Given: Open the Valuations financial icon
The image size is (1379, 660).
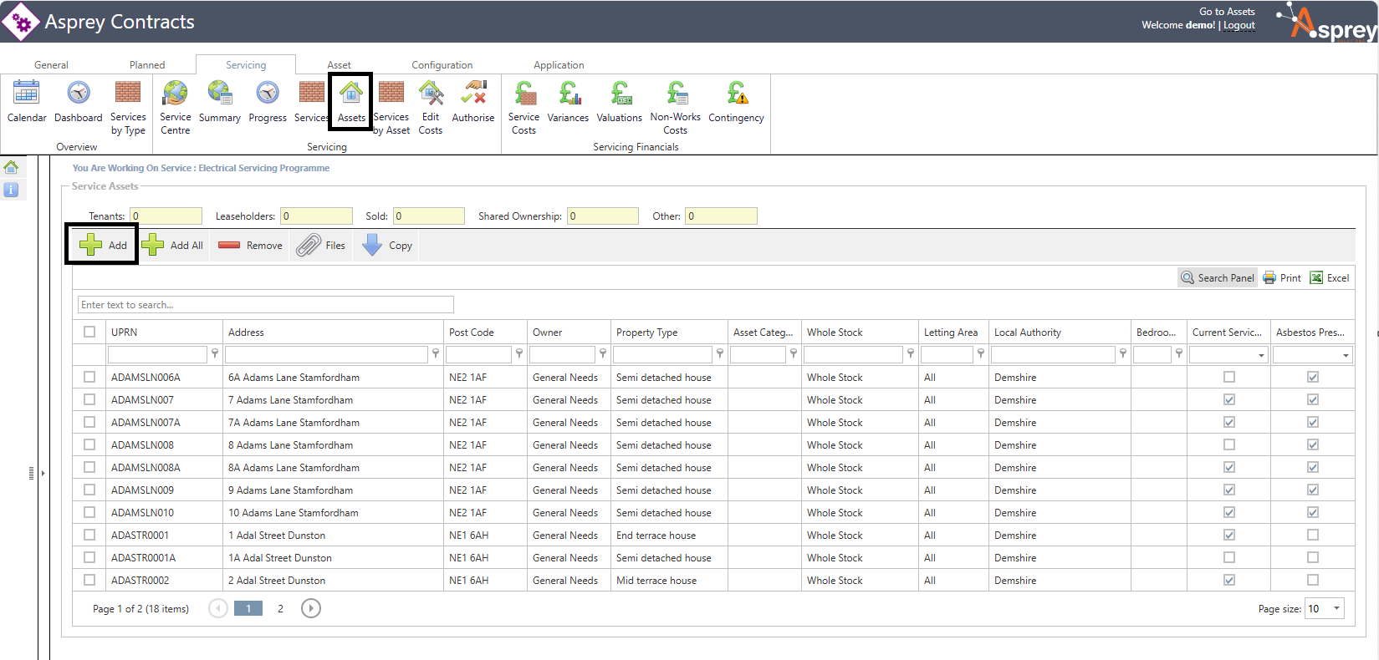Looking at the screenshot, I should point(620,93).
